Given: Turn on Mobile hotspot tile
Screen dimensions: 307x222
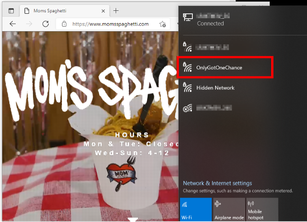Looking at the screenshot, I should point(262,210).
